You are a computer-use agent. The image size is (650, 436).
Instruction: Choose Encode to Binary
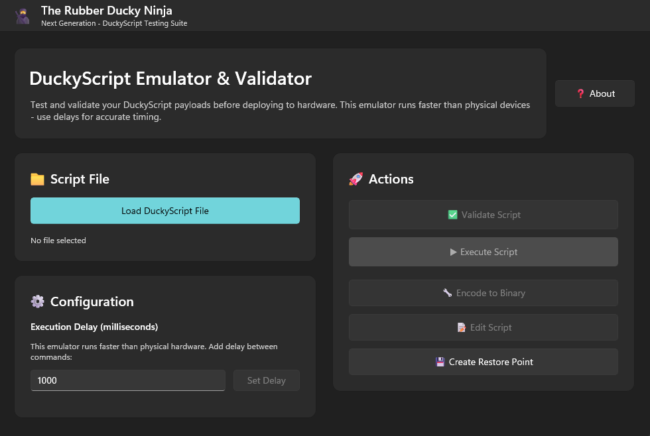coord(484,293)
